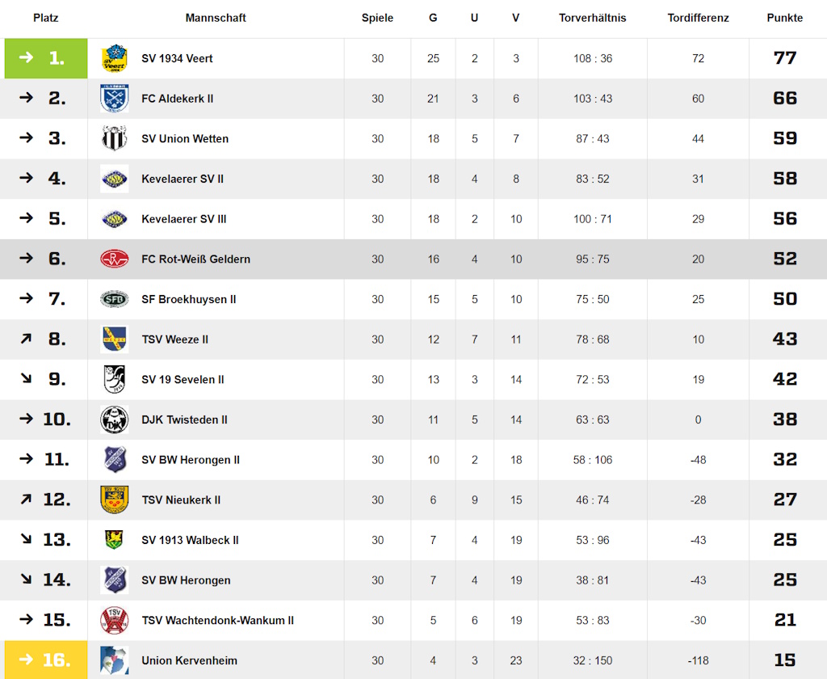Click the Punkte column header
The width and height of the screenshot is (827, 679).
point(785,18)
